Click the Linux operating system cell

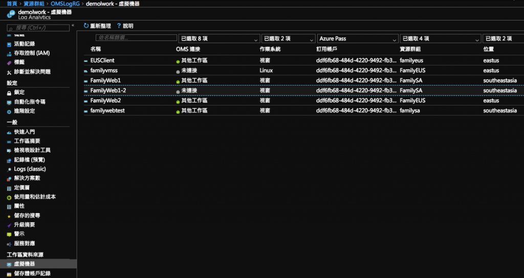(x=266, y=71)
